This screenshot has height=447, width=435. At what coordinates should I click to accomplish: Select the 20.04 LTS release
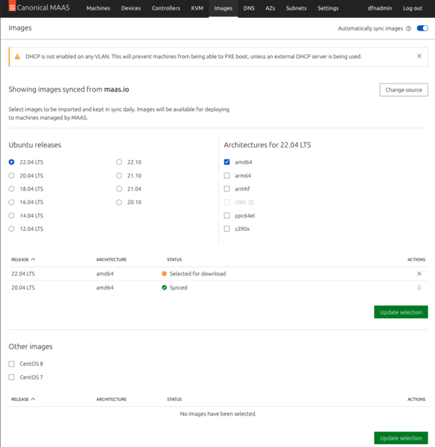(x=11, y=176)
